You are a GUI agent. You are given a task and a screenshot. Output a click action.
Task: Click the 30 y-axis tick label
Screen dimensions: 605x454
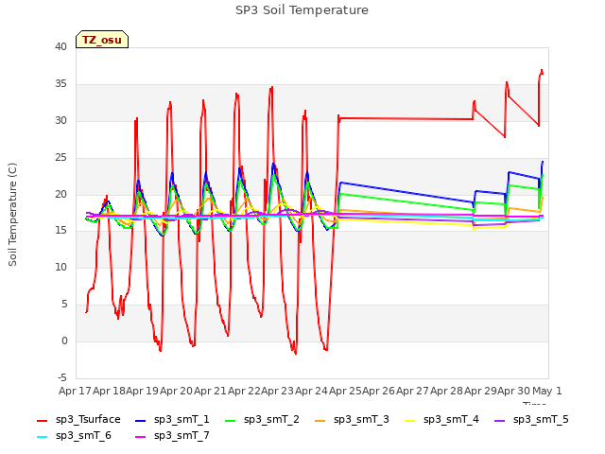tap(60, 121)
